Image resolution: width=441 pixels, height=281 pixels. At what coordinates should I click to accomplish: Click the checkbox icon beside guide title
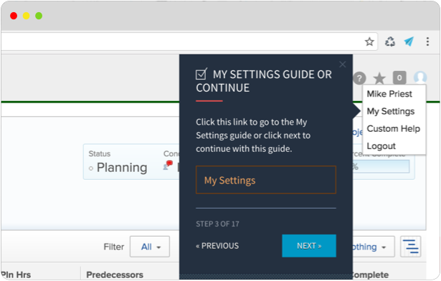(201, 74)
